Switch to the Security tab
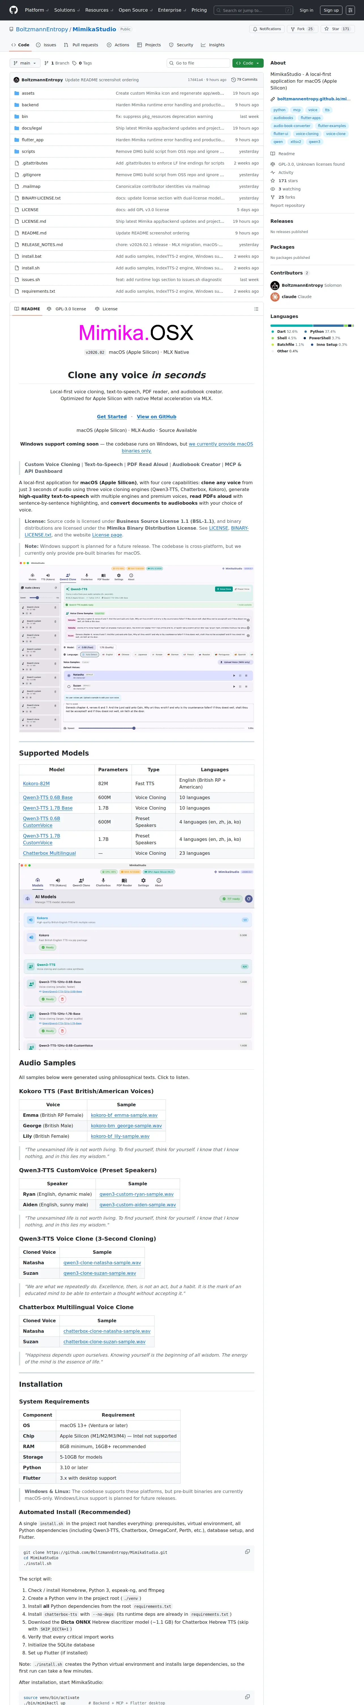This screenshot has height=1705, width=364. (x=181, y=45)
